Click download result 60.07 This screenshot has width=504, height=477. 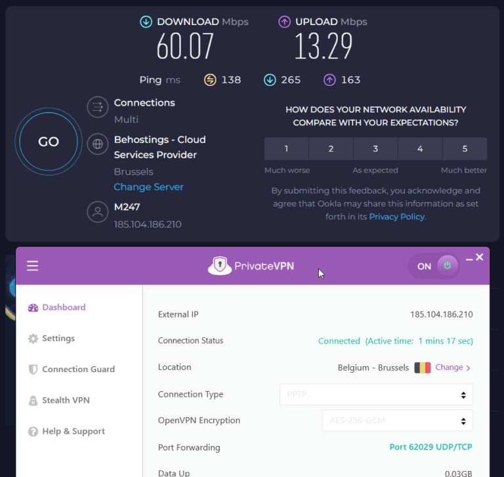click(x=185, y=47)
